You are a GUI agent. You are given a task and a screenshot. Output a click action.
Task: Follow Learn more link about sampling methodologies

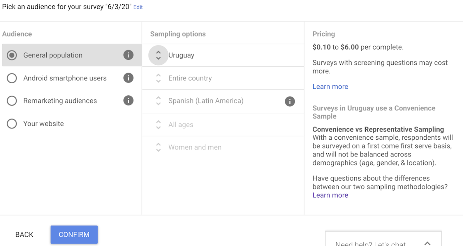330,195
